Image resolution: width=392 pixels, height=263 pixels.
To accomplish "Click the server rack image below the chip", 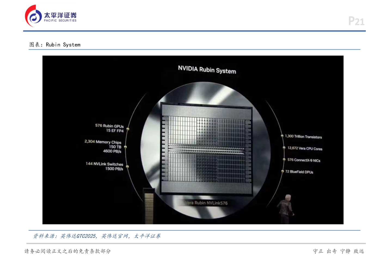I will [x=149, y=206].
